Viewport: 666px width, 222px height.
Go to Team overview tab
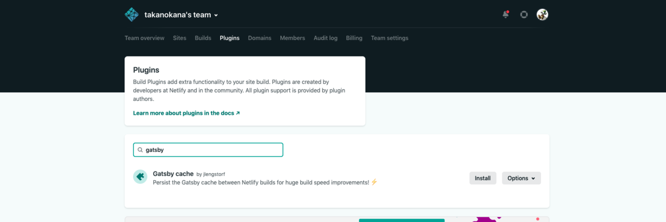pos(144,38)
